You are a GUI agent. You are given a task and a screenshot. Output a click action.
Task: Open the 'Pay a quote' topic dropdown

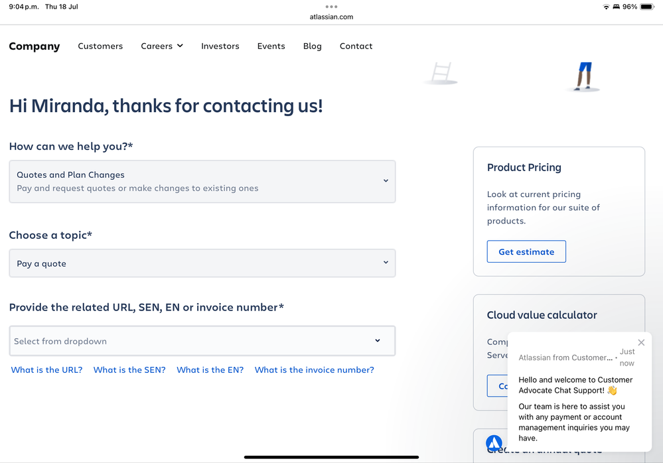coord(202,263)
